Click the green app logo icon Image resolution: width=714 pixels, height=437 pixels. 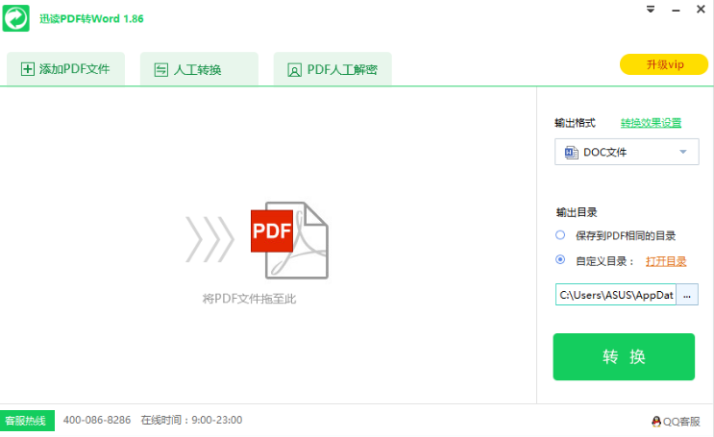pyautogui.click(x=16, y=18)
